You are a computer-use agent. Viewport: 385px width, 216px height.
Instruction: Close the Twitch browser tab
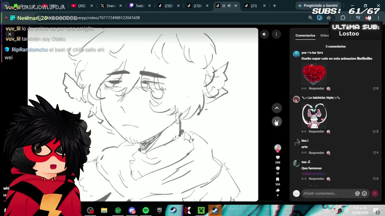(x=149, y=6)
